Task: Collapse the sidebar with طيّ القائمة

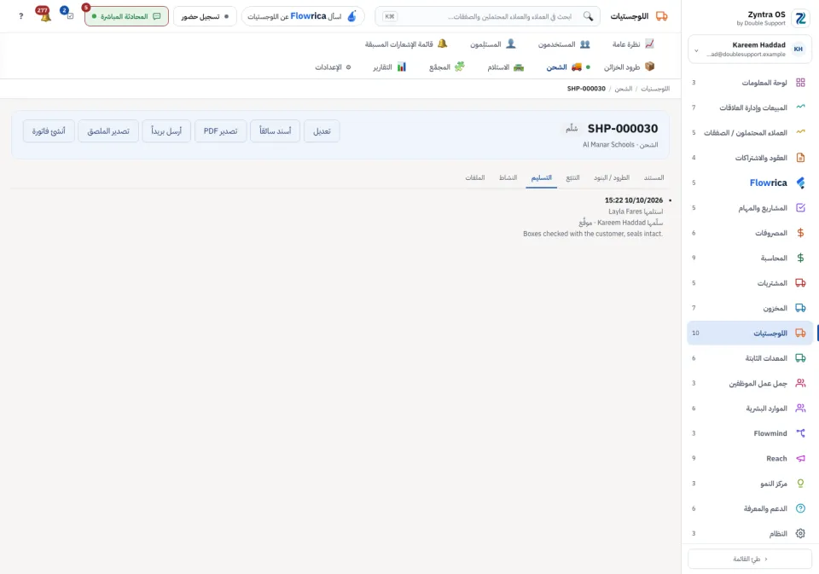Action: click(x=750, y=559)
